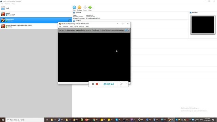Open the Settings gear in the Manager toolbar

[x=79, y=8]
